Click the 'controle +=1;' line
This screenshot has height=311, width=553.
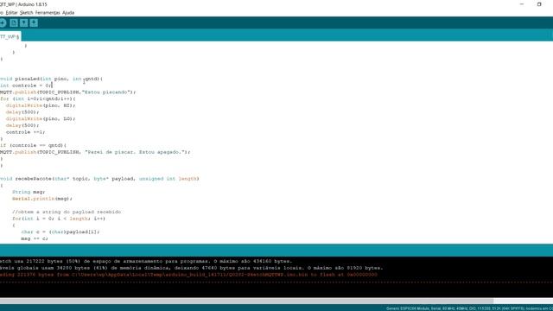25,132
